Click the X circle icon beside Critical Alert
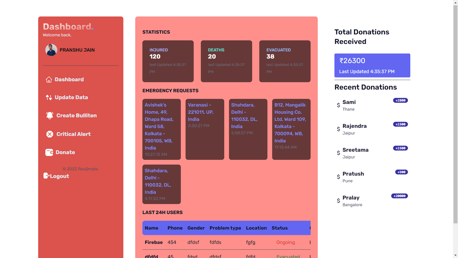 pos(50,134)
